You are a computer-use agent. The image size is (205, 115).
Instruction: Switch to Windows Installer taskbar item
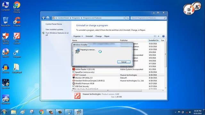pyautogui.click(x=78, y=112)
